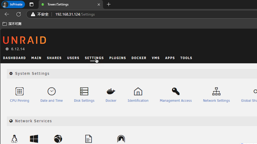Go to the DASHBOARD menu
The width and height of the screenshot is (257, 144).
[14, 58]
